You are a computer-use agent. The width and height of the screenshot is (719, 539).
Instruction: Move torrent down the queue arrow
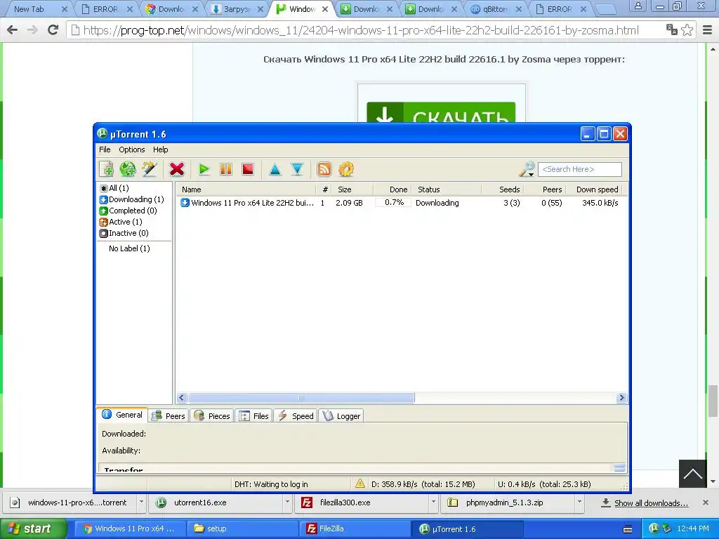[x=297, y=170]
